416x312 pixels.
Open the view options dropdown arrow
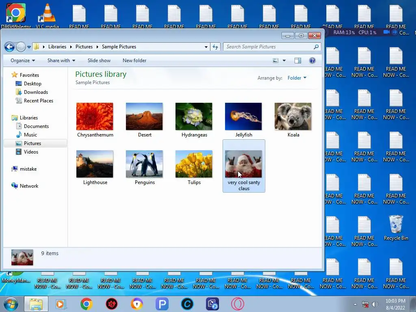tap(284, 61)
